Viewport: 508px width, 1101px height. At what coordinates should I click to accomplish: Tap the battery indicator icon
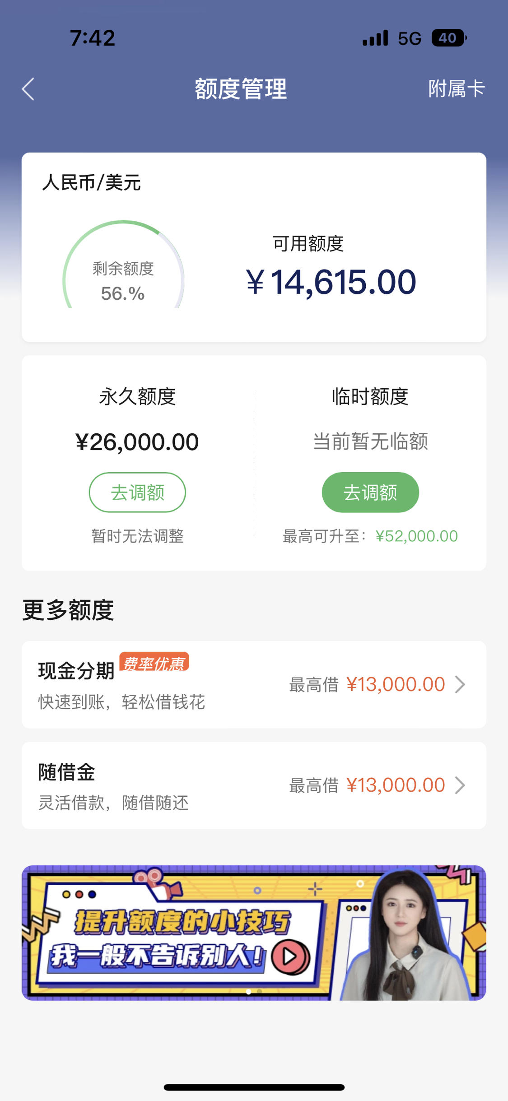pos(449,38)
